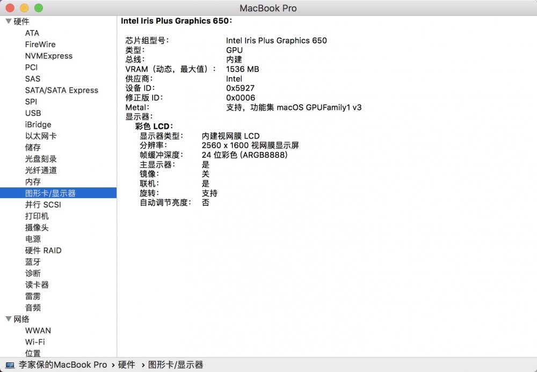Show 雷雳 (Thunderbolt) details
Viewport: 537px width, 372px height.
point(33,296)
